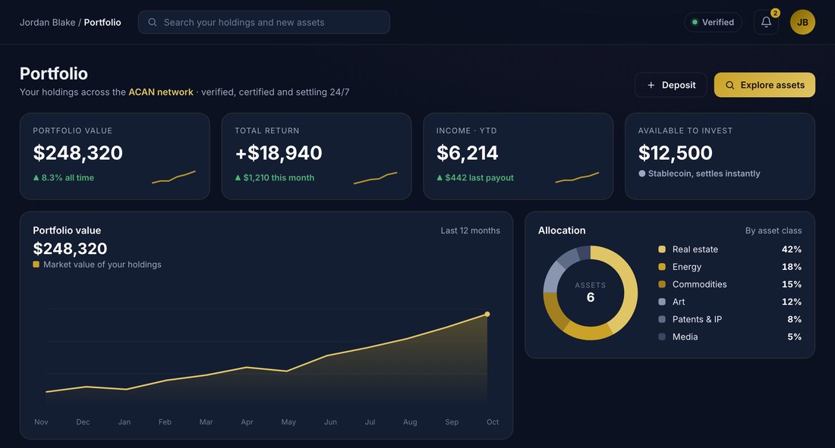This screenshot has width=835, height=448.
Task: Click the Portfolio page heading
Action: 54,74
